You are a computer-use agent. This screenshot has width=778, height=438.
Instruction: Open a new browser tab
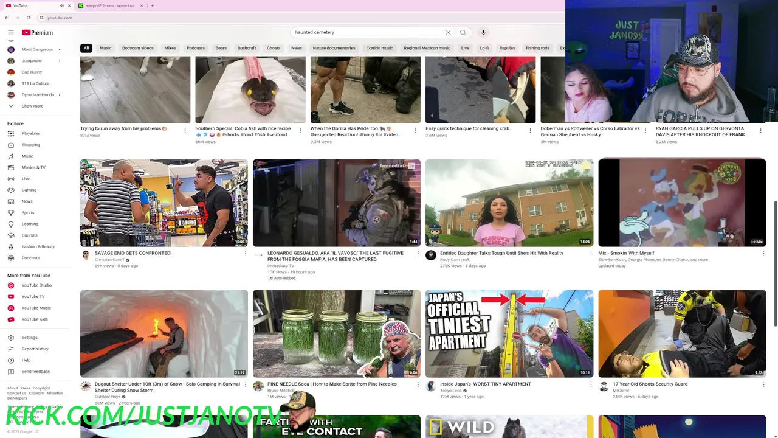click(x=152, y=5)
